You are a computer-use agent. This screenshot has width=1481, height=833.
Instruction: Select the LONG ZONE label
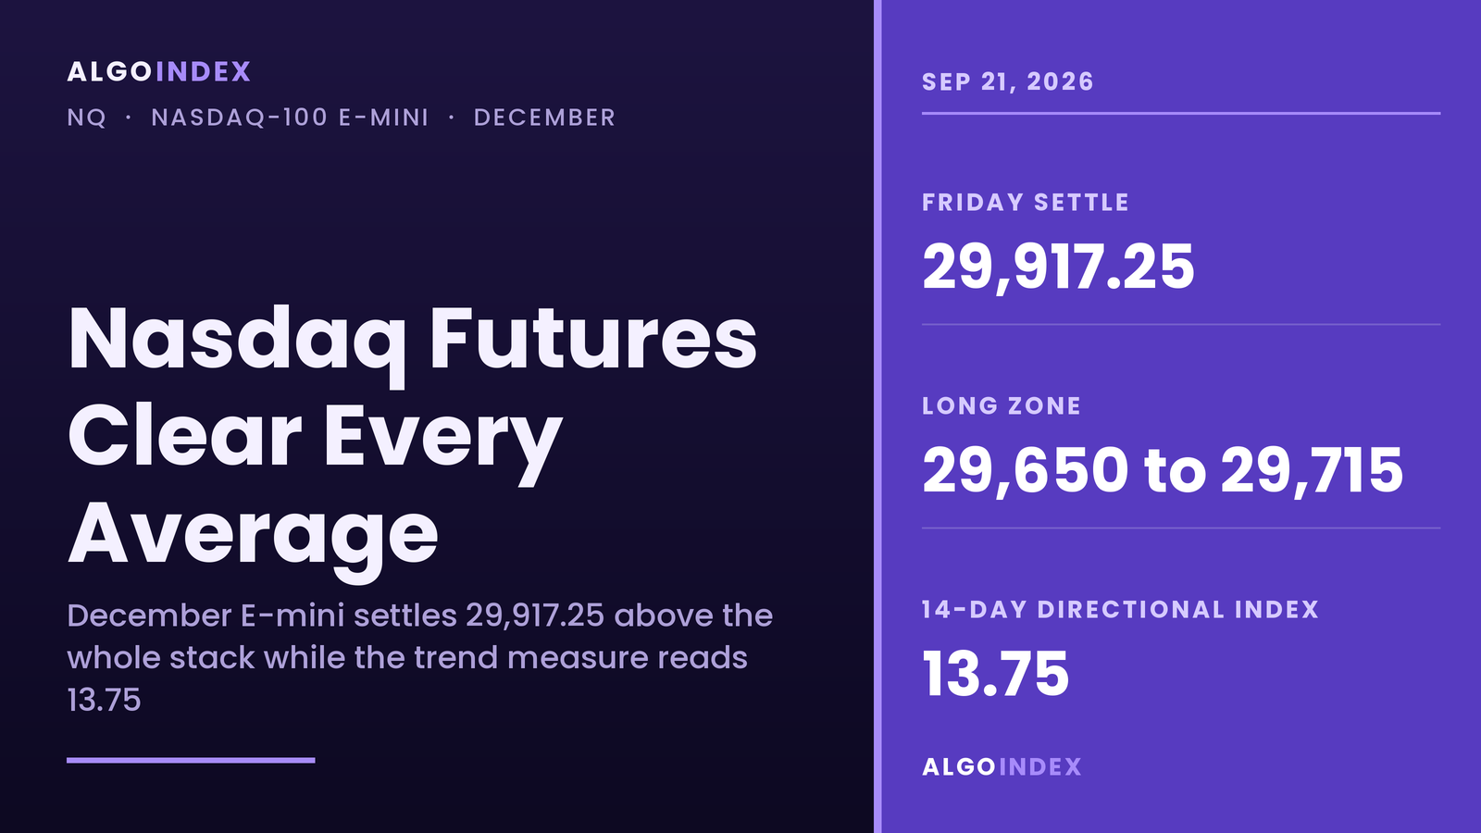click(1002, 406)
